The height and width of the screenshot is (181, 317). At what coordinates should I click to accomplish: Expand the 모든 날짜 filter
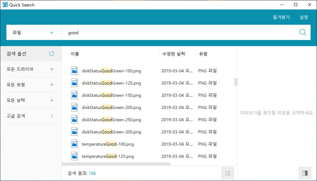click(x=52, y=100)
